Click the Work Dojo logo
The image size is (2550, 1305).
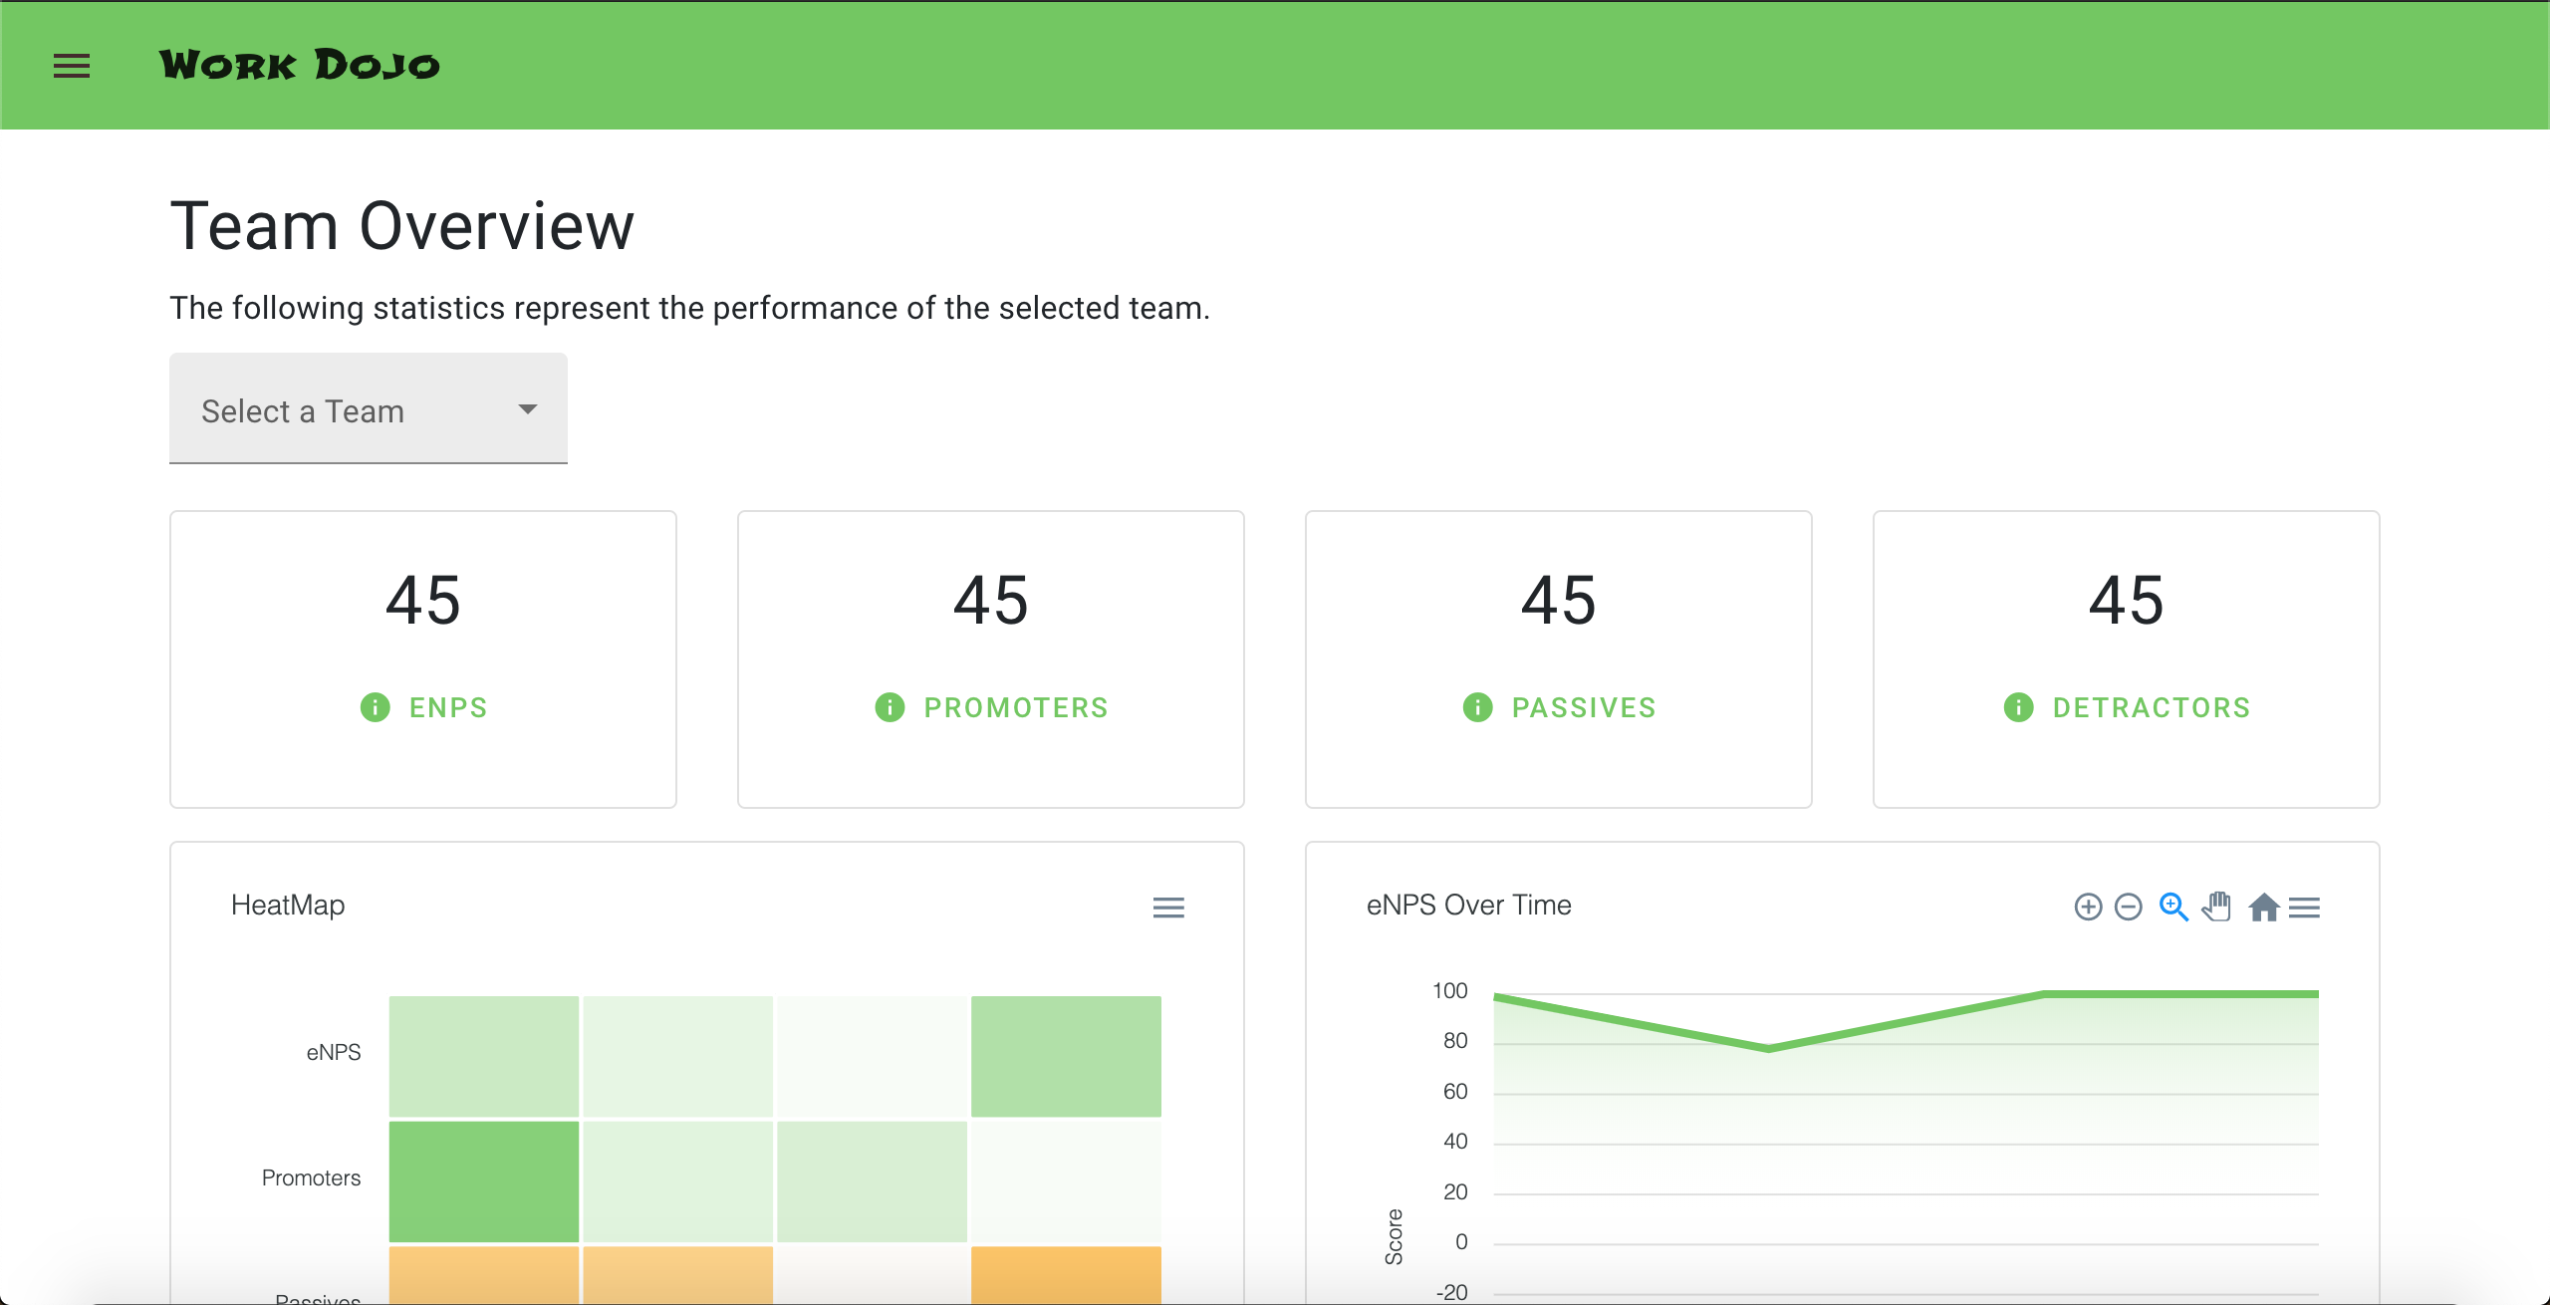point(299,66)
